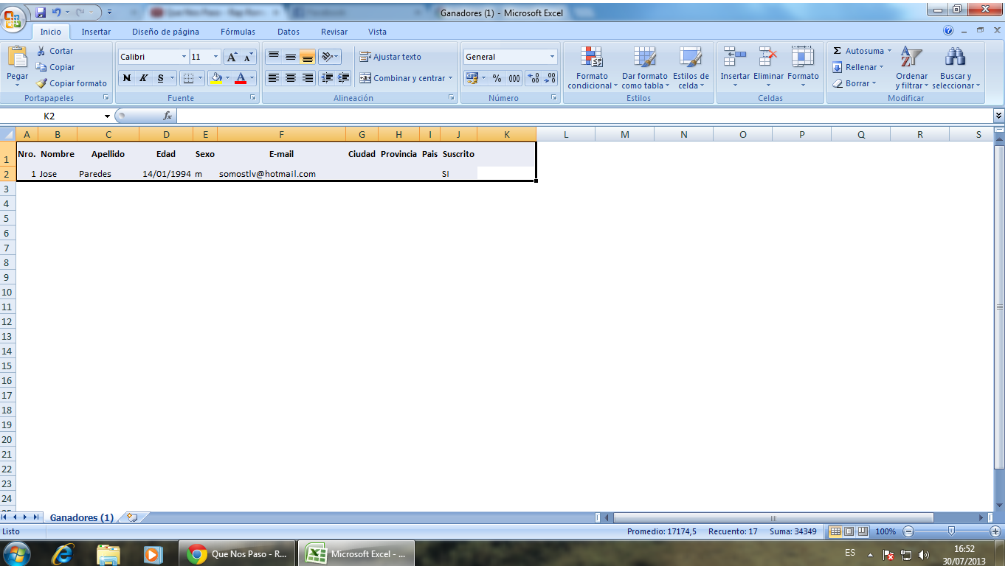Switch to page layout view in status bar
Screen dimensions: 1008x566
849,531
